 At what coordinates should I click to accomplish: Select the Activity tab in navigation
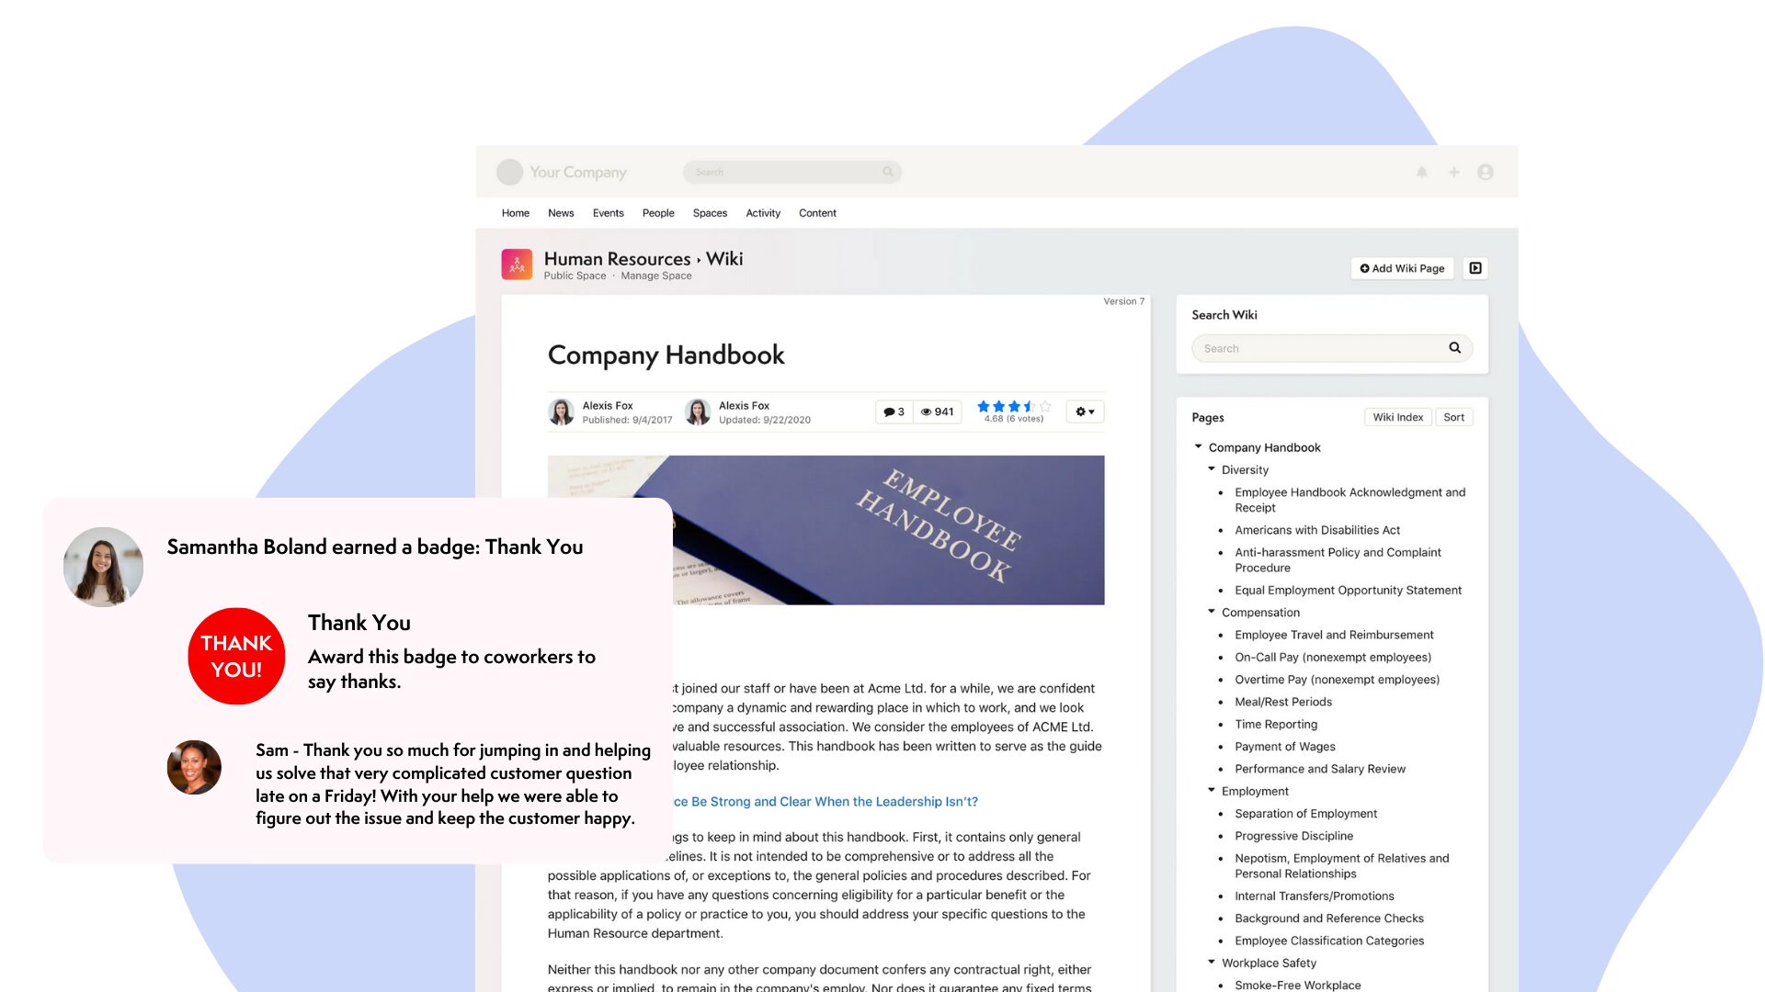[762, 213]
